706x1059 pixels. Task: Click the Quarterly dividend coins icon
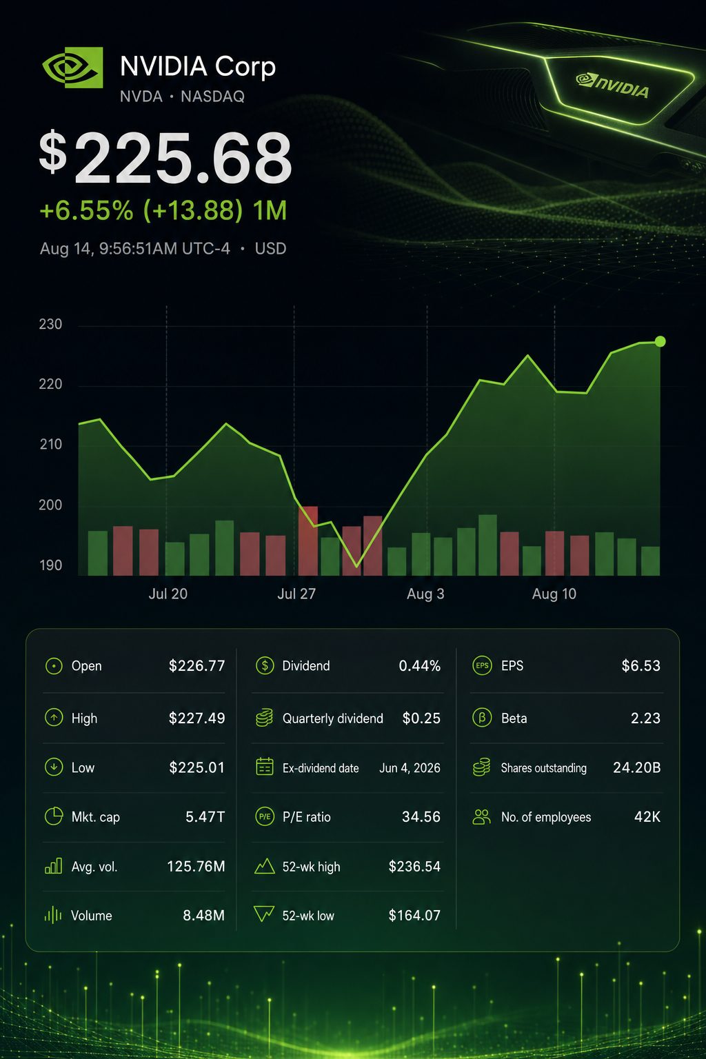[x=265, y=718]
